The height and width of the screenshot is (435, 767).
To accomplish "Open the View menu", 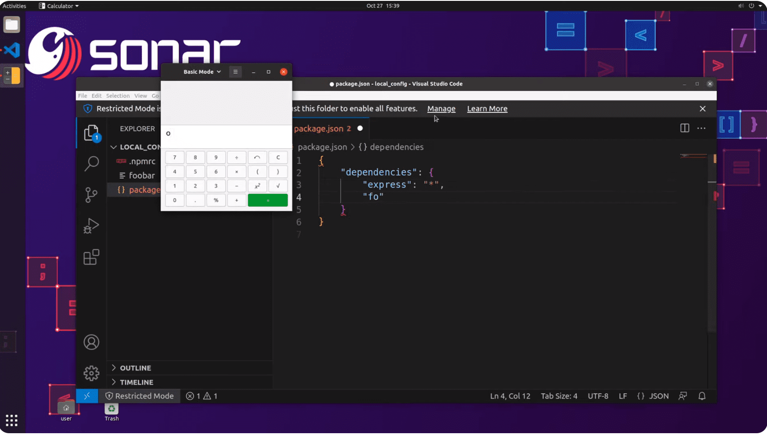I will pos(141,95).
